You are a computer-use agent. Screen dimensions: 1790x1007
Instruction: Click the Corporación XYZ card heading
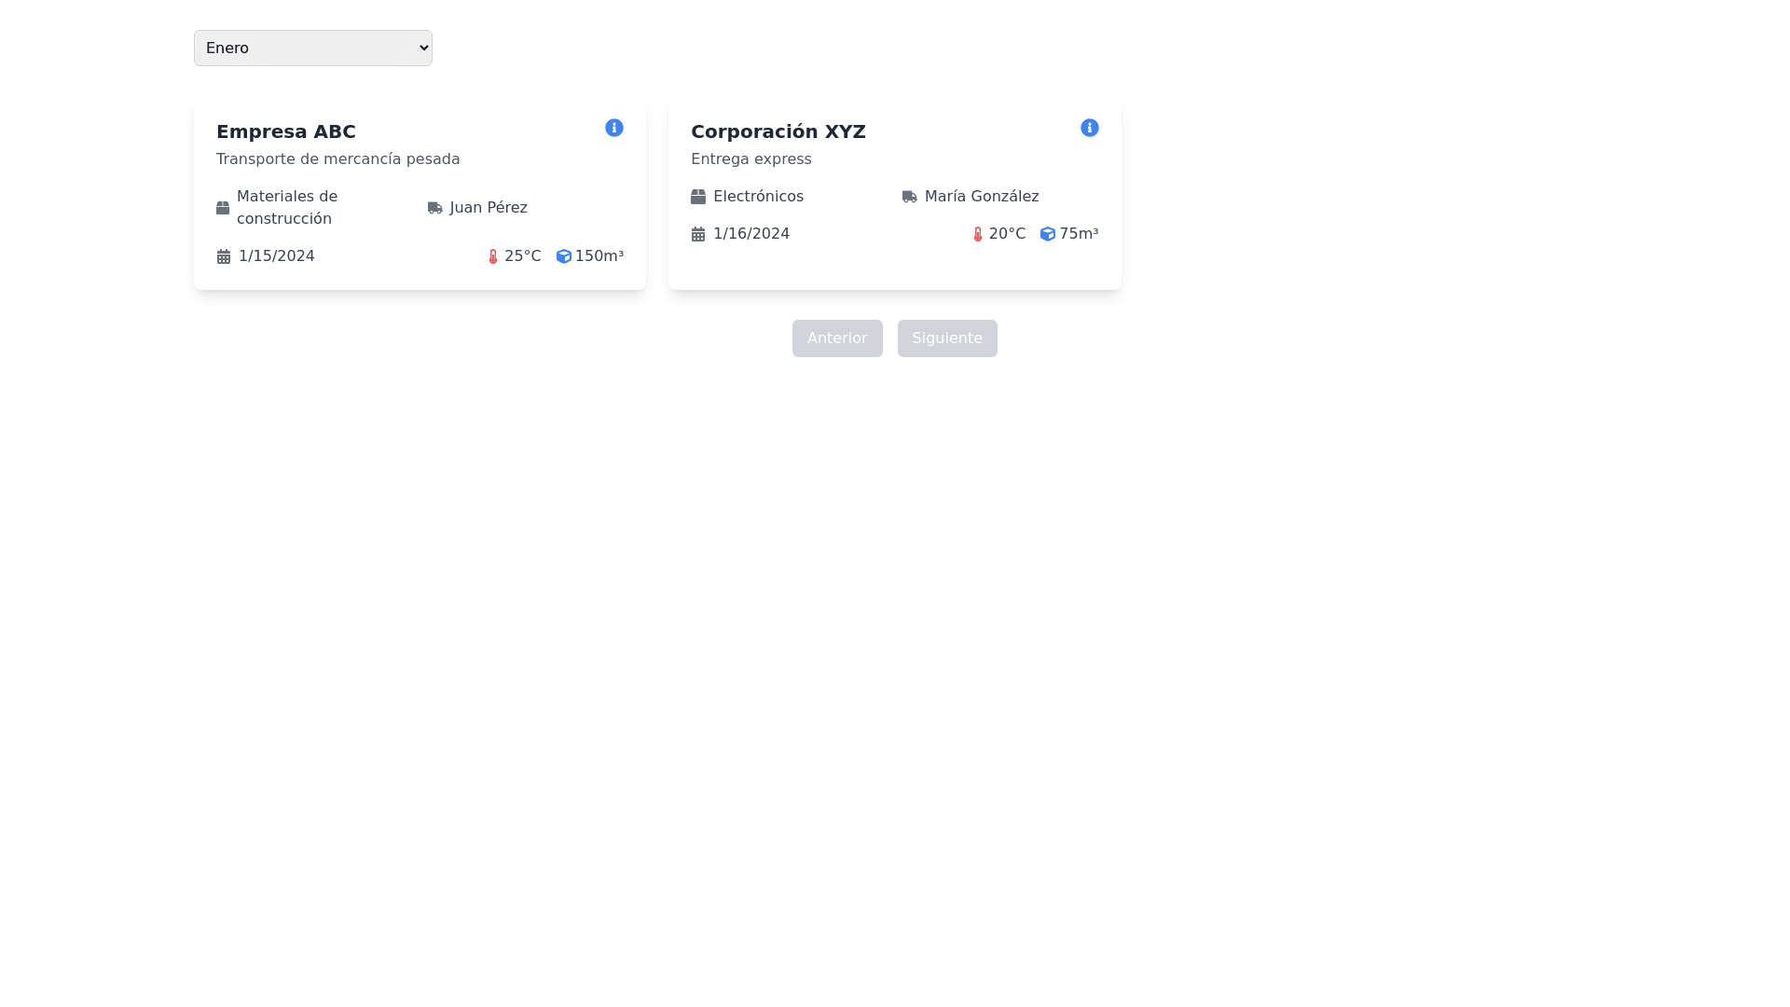point(778,131)
